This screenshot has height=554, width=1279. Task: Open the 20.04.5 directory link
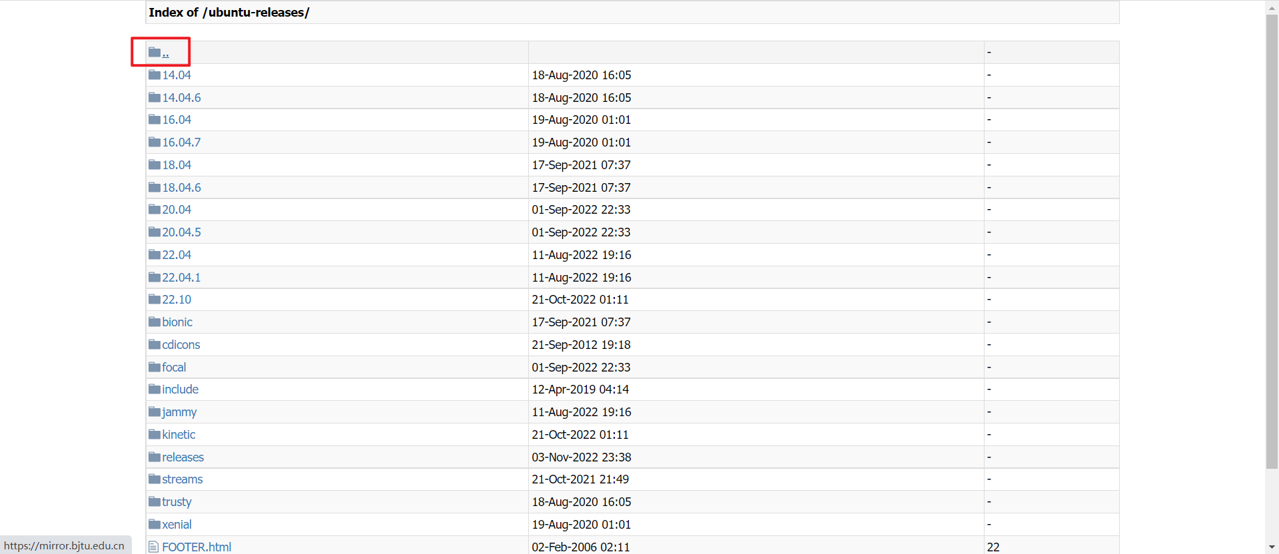(181, 232)
